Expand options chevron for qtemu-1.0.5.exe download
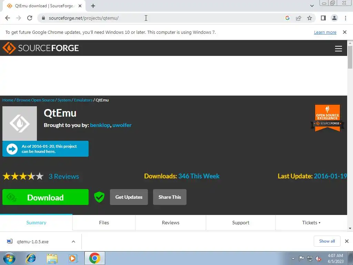The width and height of the screenshot is (353, 265). click(73, 242)
